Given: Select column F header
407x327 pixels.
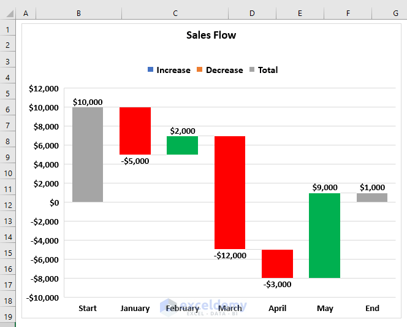Looking at the screenshot, I should coord(348,13).
